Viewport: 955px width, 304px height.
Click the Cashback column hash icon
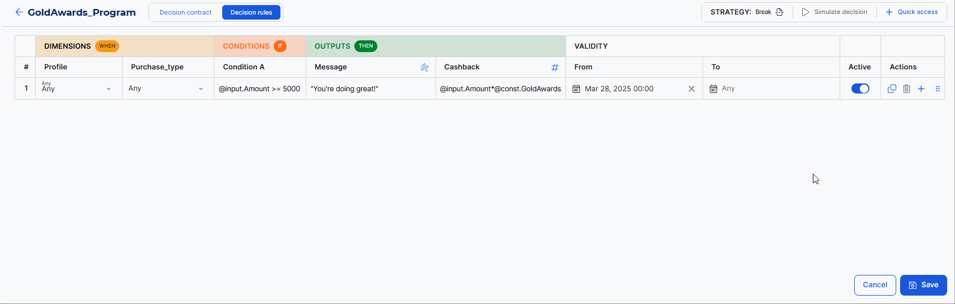point(555,67)
